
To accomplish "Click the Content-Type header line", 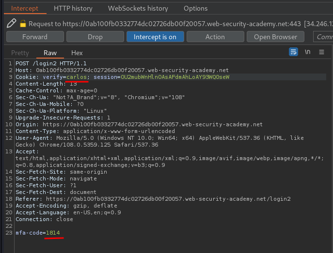I will 95,131.
